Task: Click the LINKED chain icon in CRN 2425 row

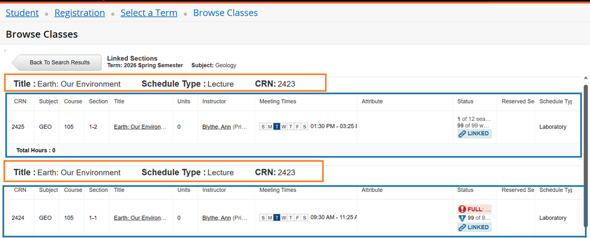Action: [x=463, y=133]
